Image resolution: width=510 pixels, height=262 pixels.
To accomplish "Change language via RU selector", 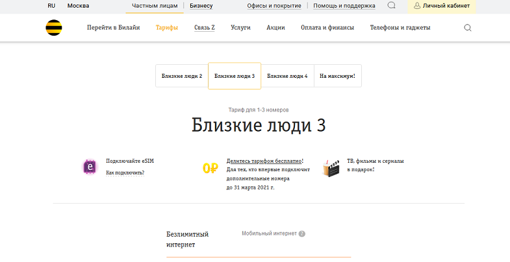I will click(51, 6).
